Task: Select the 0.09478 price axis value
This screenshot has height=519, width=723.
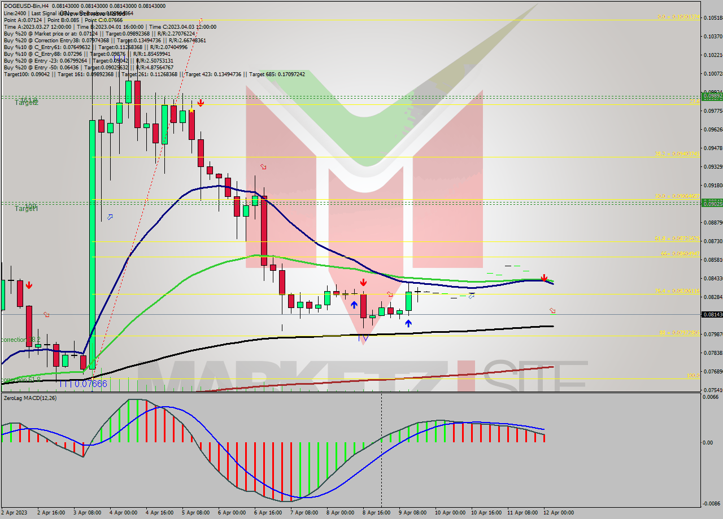Action: (713, 148)
